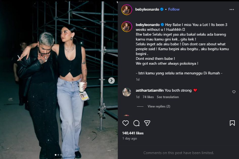Follow bebyleonardo from the post header
Image resolution: width=239 pixels, height=159 pixels.
pyautogui.click(x=174, y=9)
